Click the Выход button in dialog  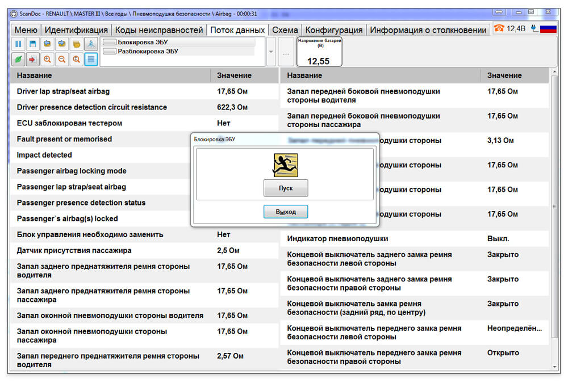pyautogui.click(x=286, y=212)
